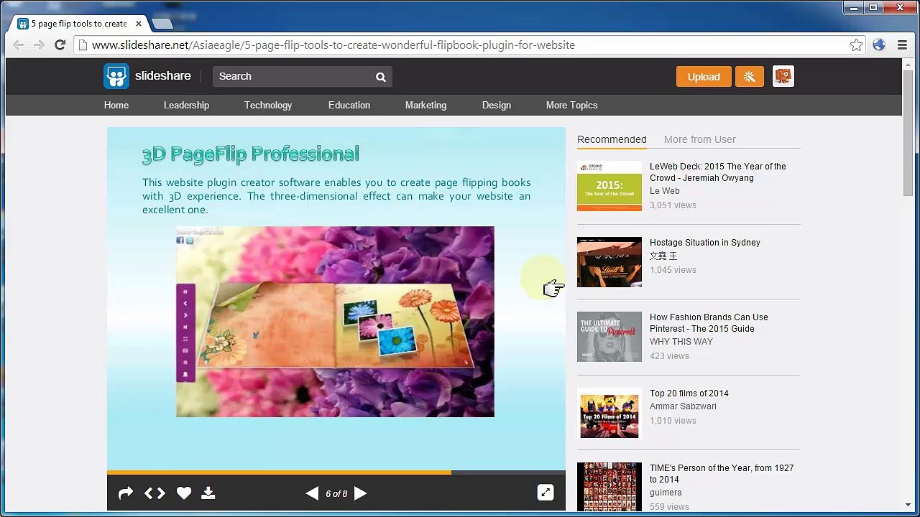Open 'Hostage Situation in Sydney' presentation

pyautogui.click(x=705, y=243)
